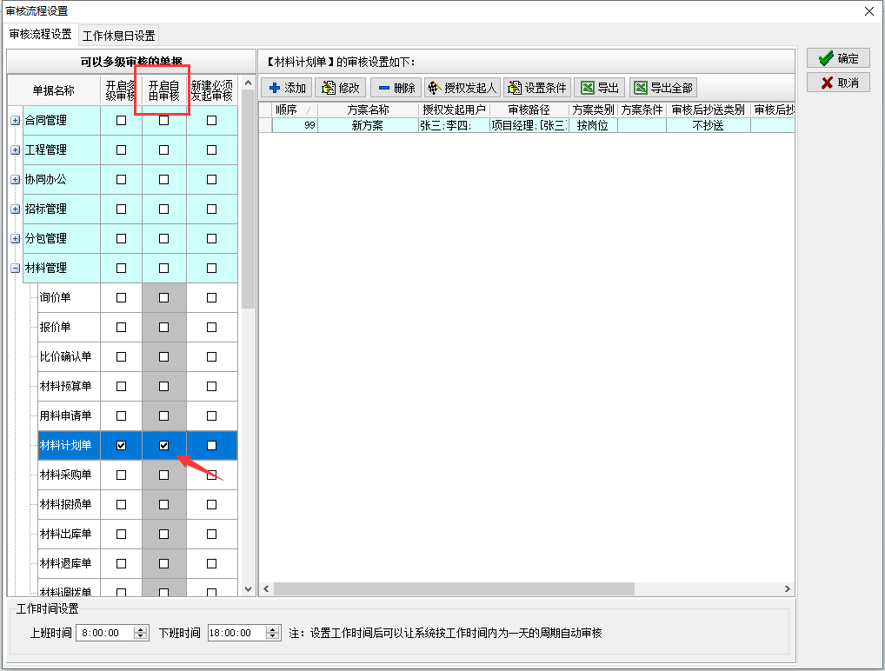
Task: Click the 导出 export Excel icon
Action: (588, 88)
